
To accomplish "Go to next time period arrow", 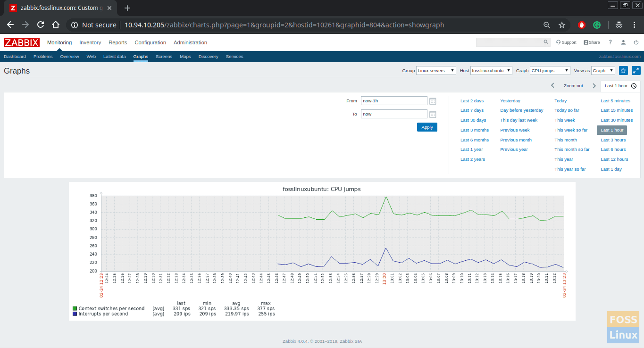I will click(x=594, y=86).
